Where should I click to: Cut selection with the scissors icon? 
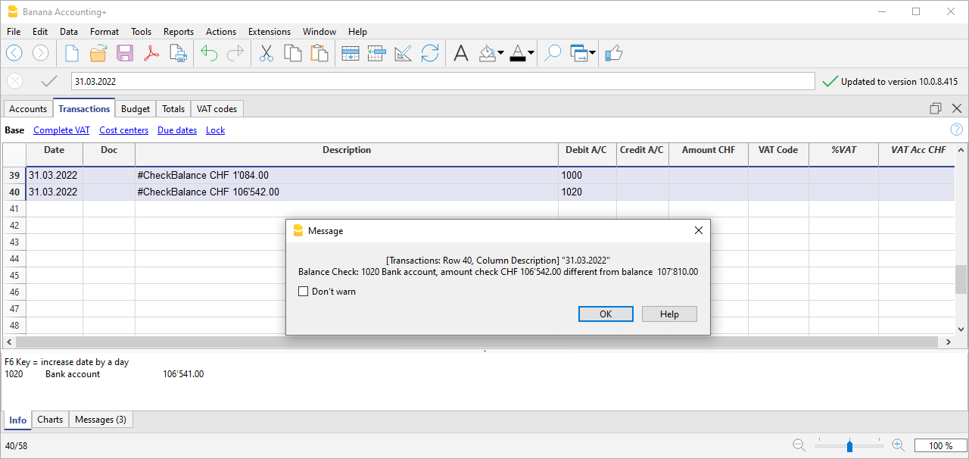pyautogui.click(x=266, y=53)
